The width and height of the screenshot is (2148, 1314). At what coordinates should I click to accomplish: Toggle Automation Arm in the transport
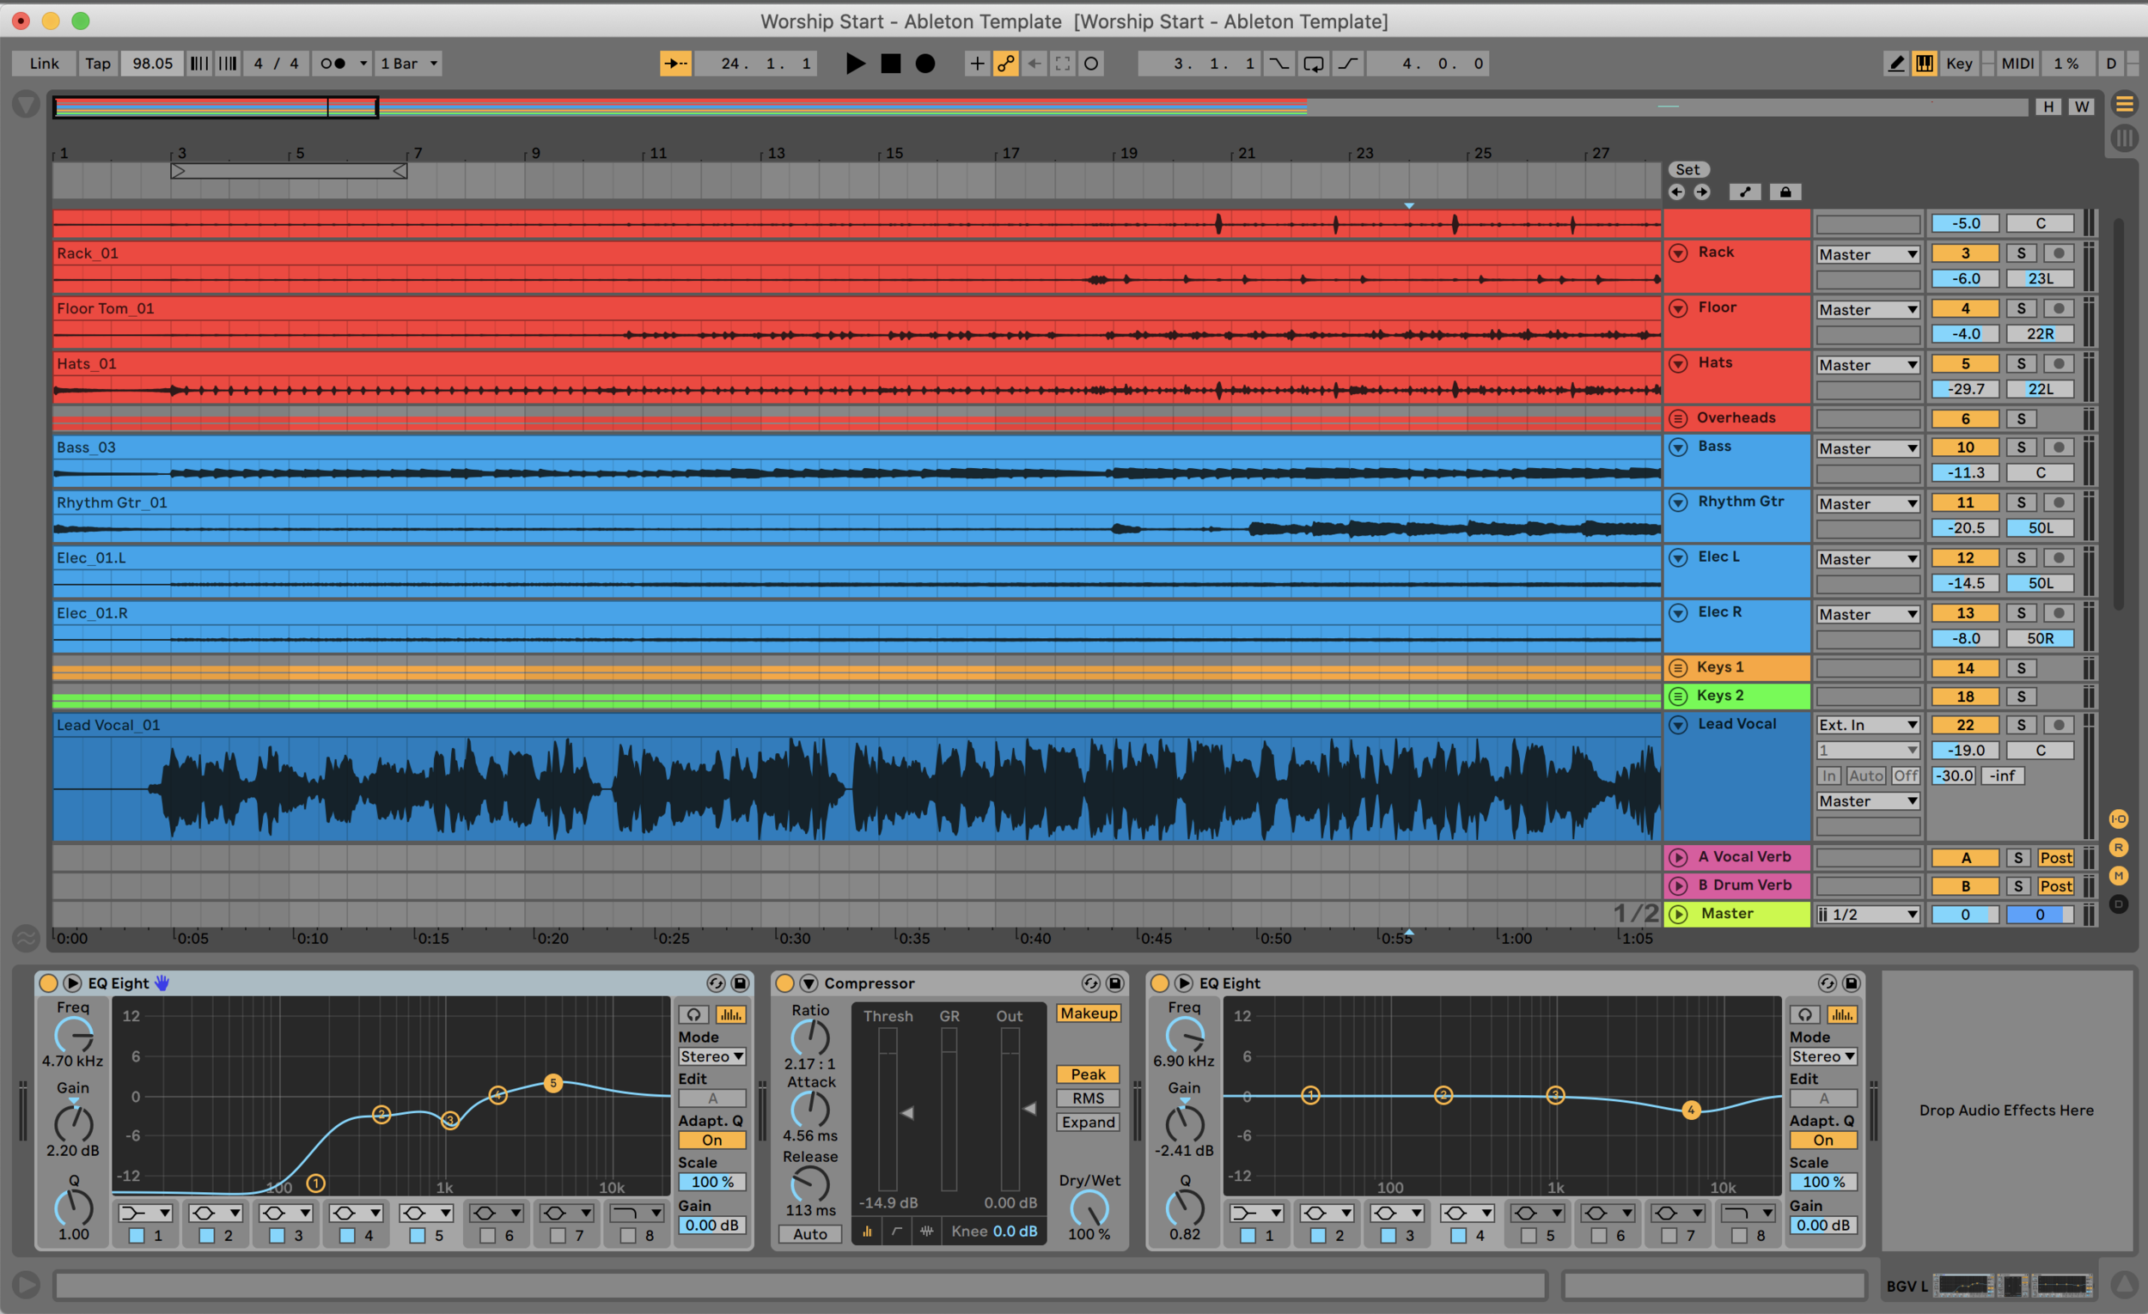pyautogui.click(x=1006, y=64)
